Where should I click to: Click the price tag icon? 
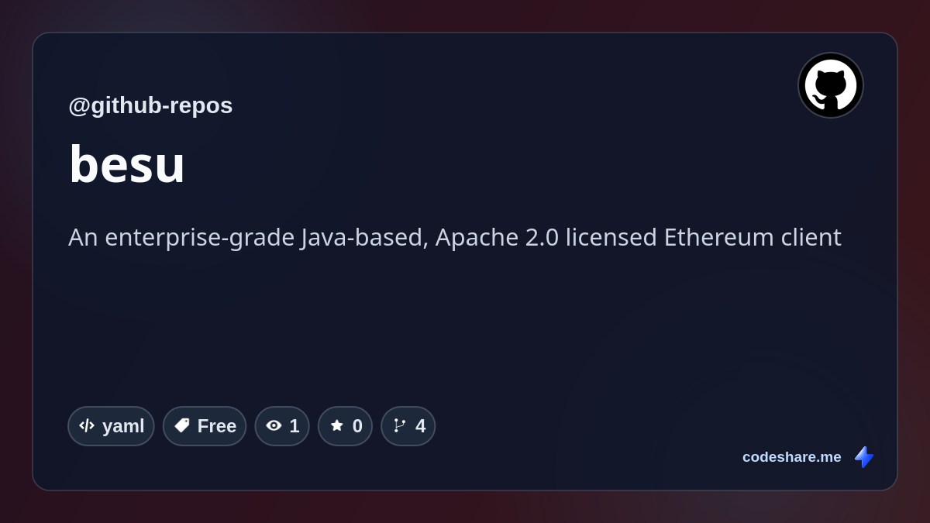click(x=182, y=425)
